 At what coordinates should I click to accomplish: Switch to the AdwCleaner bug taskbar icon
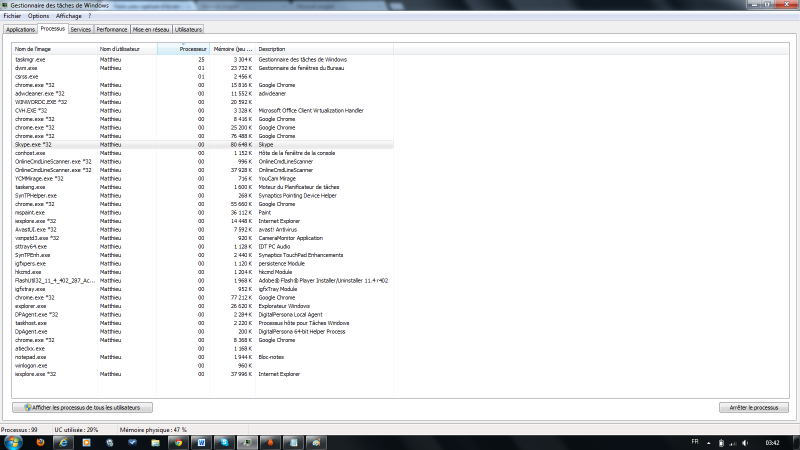tap(270, 442)
